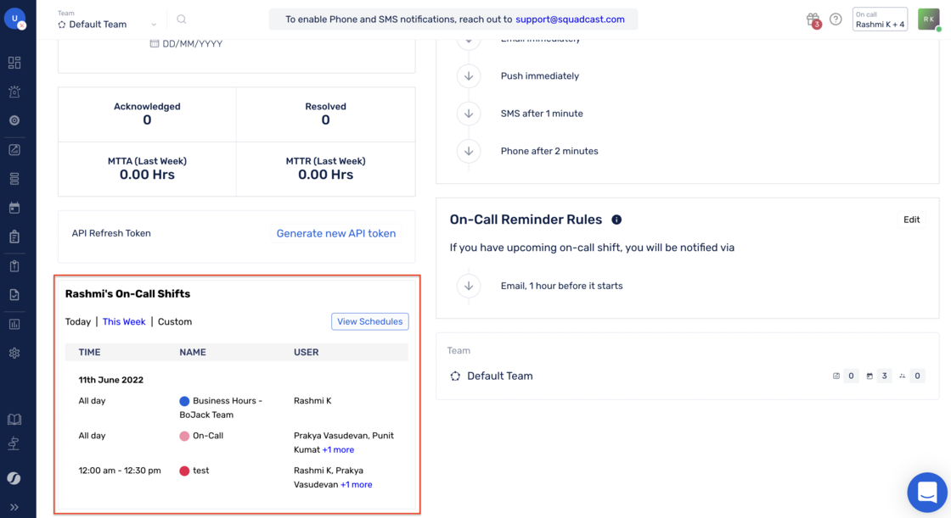The height and width of the screenshot is (518, 951).
Task: Open the chat support bubble
Action: 926,492
